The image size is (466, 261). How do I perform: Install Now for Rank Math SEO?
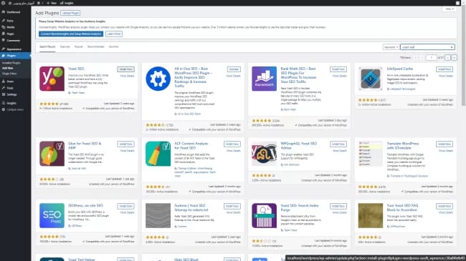pyautogui.click(x=338, y=69)
